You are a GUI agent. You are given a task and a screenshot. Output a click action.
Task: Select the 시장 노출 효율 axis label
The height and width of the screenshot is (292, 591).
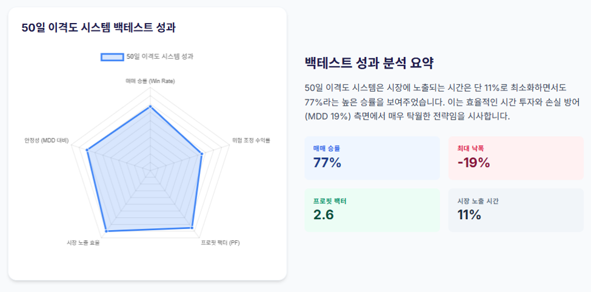pyautogui.click(x=83, y=243)
